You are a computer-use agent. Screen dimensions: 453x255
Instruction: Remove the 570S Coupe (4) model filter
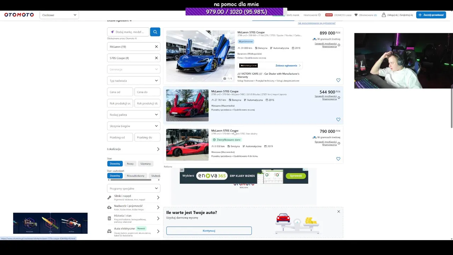point(156,58)
